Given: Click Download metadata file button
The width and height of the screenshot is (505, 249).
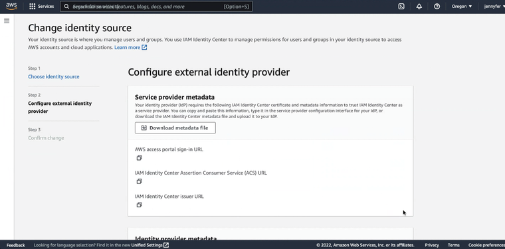Looking at the screenshot, I should (175, 127).
